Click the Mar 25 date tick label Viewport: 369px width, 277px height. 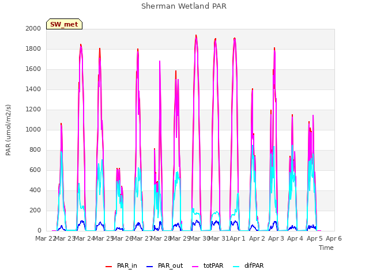coord(104,238)
